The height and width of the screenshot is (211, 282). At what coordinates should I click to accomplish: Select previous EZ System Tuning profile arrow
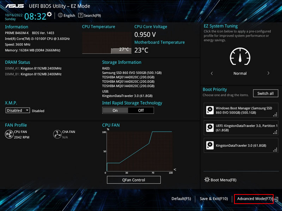(x=212, y=73)
